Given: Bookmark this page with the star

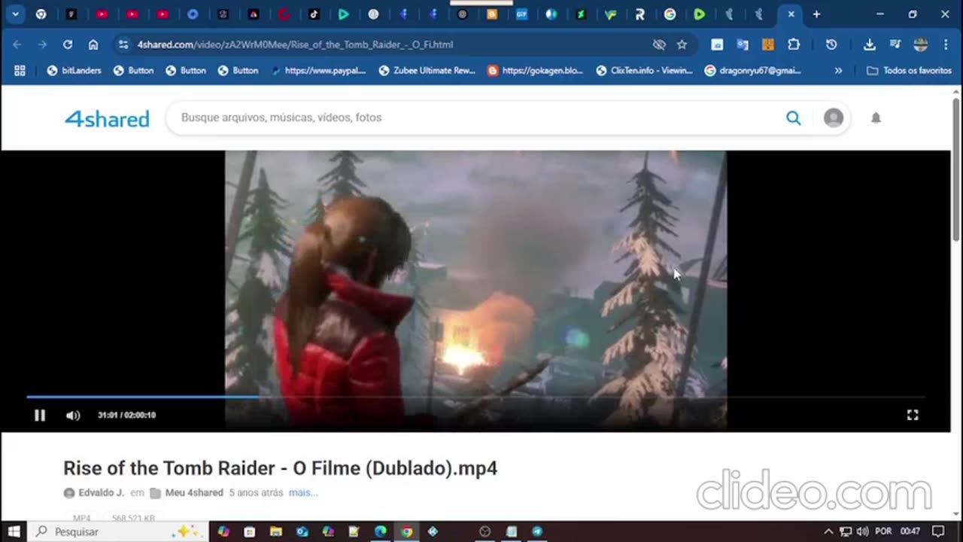Looking at the screenshot, I should pyautogui.click(x=682, y=44).
